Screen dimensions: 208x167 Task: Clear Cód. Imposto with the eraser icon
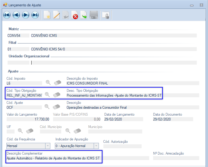coord(57,82)
